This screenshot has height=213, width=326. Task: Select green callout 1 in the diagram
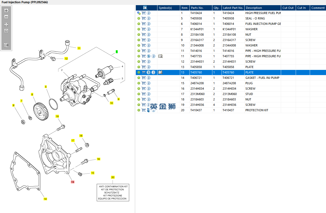[117, 52]
